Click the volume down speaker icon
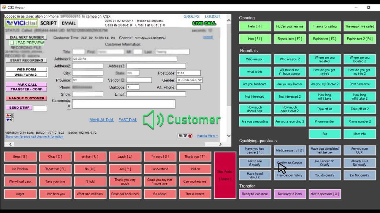This screenshot has height=213, width=380. [10, 120]
